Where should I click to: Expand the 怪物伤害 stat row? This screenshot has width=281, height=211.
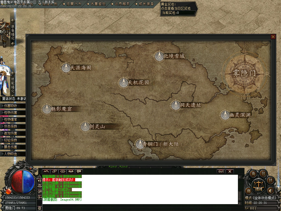tap(13, 113)
